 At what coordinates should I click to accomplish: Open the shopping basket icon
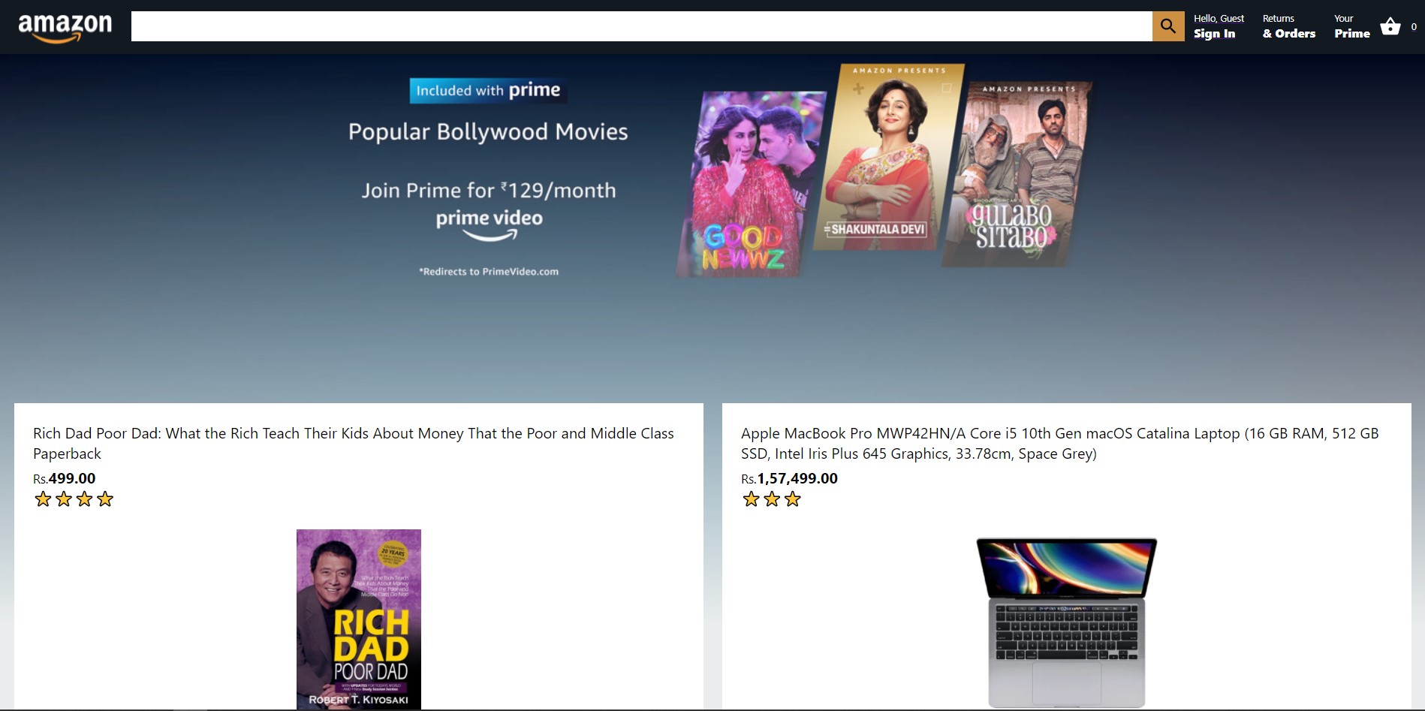tap(1390, 26)
